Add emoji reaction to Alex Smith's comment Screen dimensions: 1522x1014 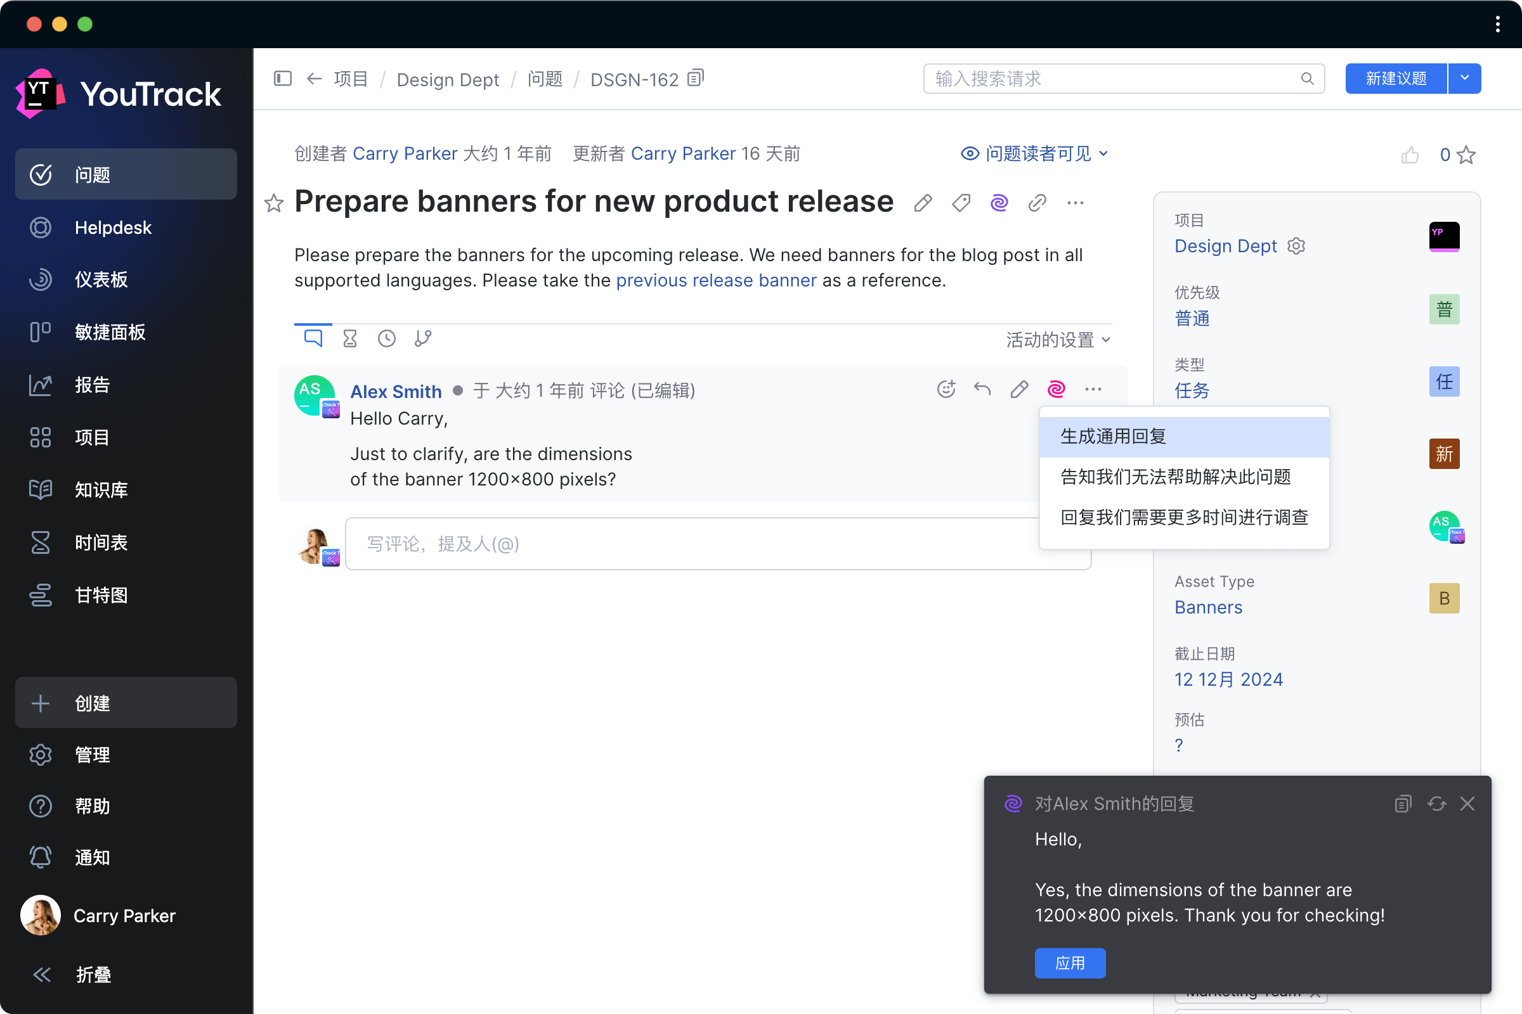click(946, 388)
